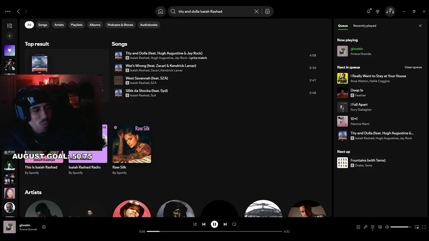Viewport: 429px width, 241px height.
Task: Seek on the song progress bar
Action: pyautogui.click(x=214, y=231)
